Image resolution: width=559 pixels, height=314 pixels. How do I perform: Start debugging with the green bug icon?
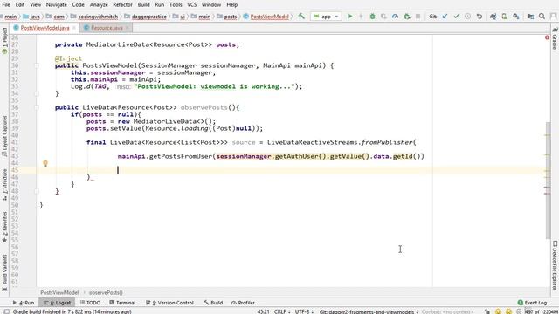tap(372, 17)
